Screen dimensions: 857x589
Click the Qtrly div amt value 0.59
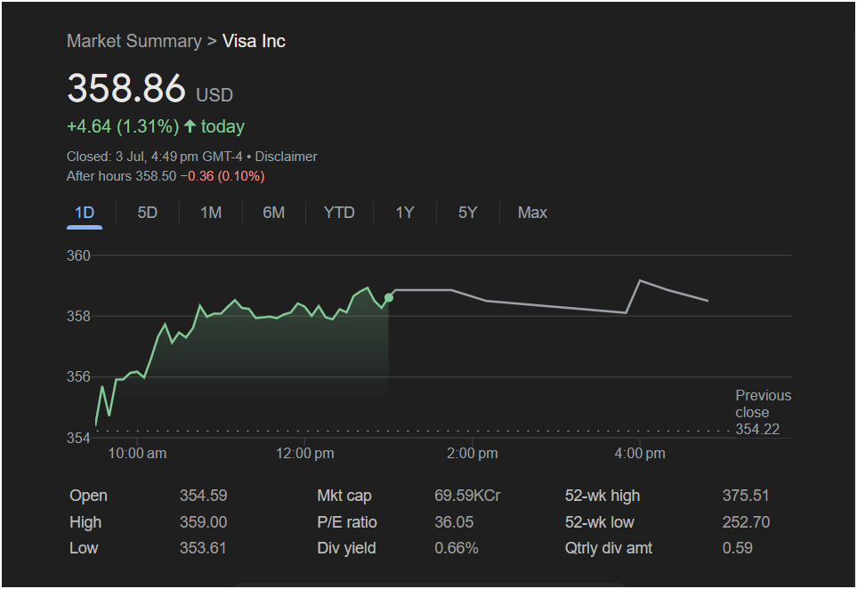737,548
